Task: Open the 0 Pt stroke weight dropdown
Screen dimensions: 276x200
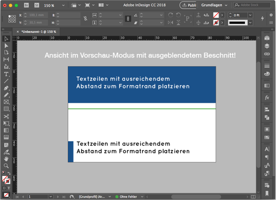Action: (x=250, y=15)
